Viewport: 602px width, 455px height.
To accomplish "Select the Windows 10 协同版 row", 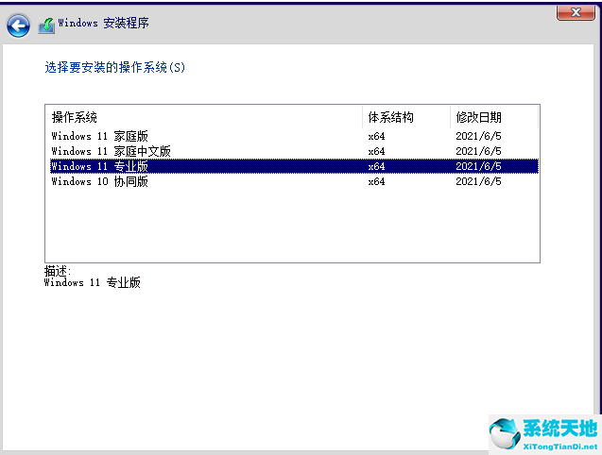I will coord(295,181).
